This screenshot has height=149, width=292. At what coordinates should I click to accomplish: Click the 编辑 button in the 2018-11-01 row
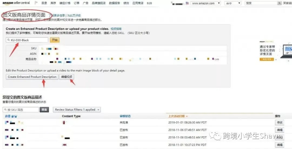(280, 145)
